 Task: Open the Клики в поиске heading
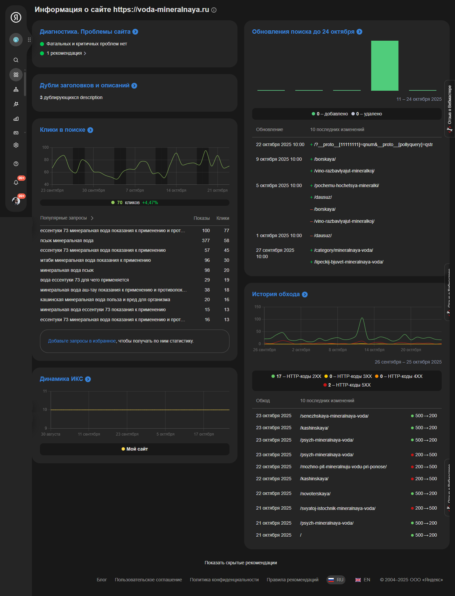(x=63, y=130)
